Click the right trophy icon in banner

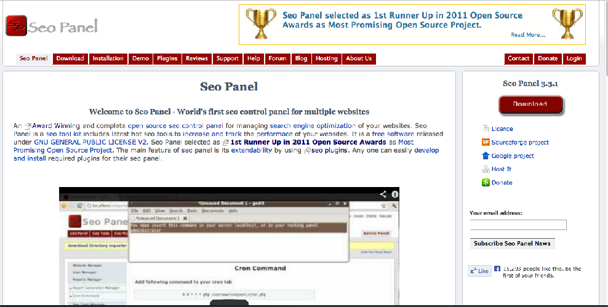[x=567, y=23]
